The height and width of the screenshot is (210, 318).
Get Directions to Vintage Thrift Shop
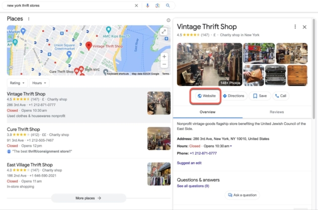point(233,96)
